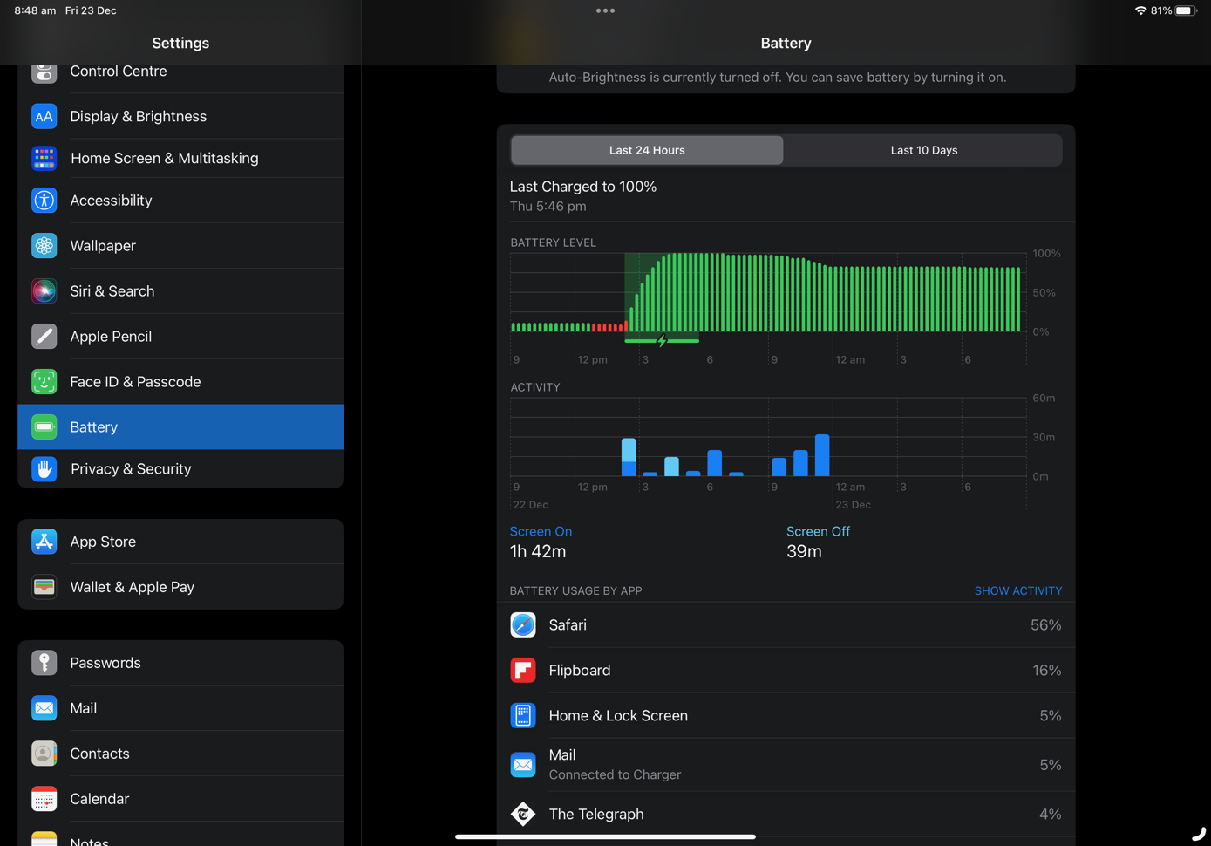Select Wallet & Apple Pay row

[x=180, y=587]
